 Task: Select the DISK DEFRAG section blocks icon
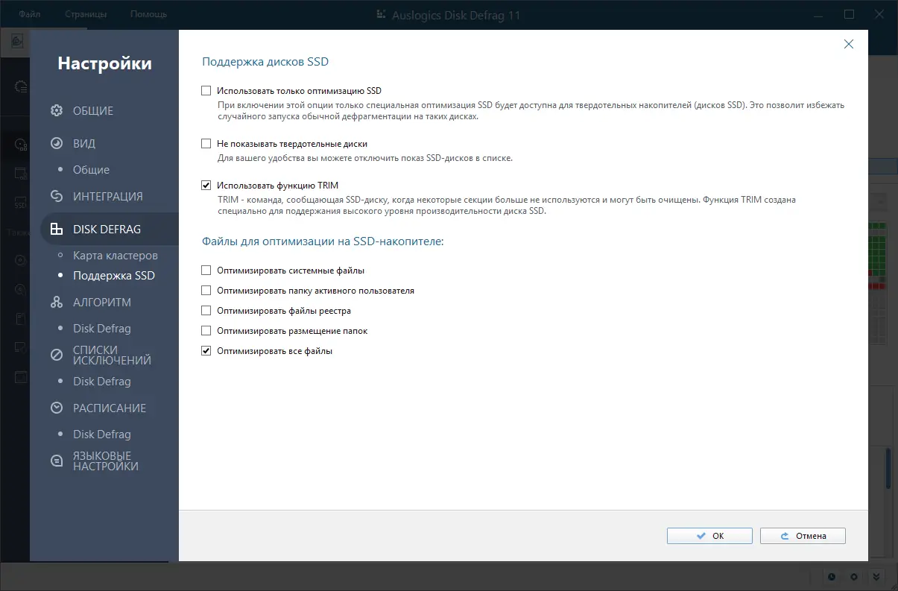point(57,229)
